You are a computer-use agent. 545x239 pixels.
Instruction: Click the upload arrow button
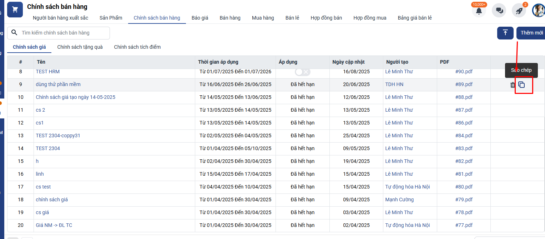(505, 33)
